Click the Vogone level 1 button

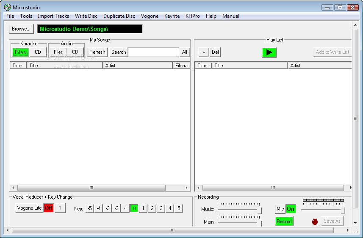pyautogui.click(x=60, y=208)
